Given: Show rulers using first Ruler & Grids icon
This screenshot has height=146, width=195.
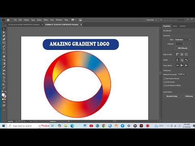Looking at the screenshot, I should (178, 54).
